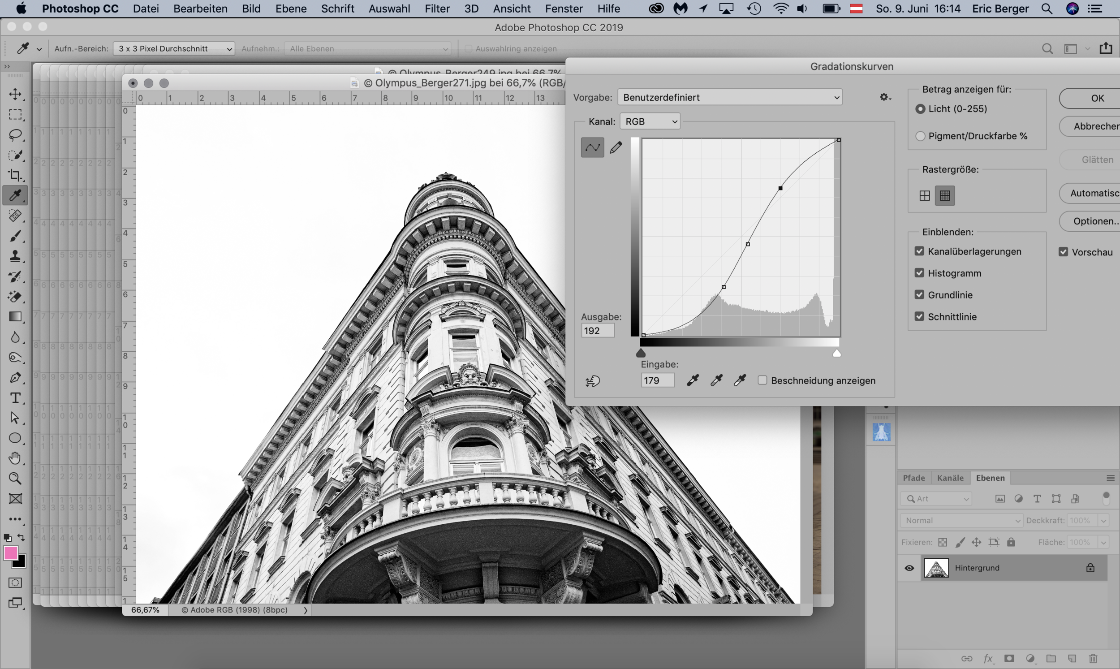Select Pigment/Druckfarbe % radio button
Screen dimensions: 1120x669
(920, 136)
